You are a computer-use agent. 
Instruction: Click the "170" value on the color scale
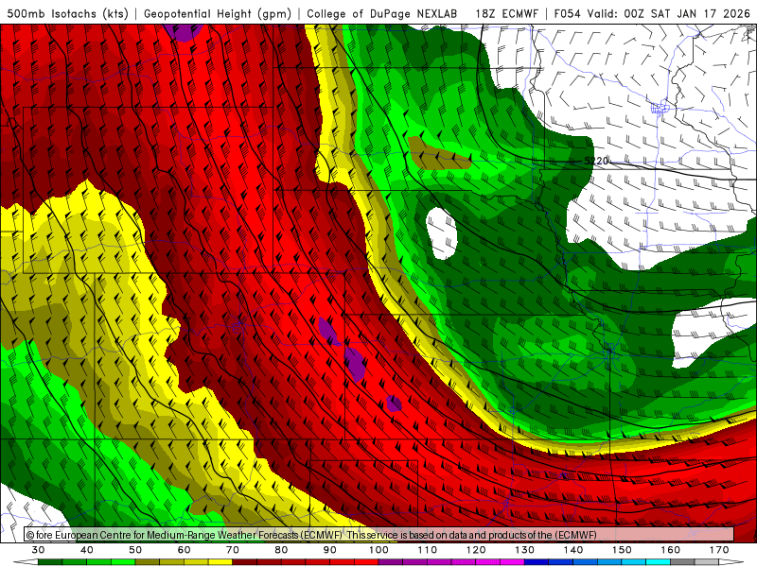coord(719,550)
